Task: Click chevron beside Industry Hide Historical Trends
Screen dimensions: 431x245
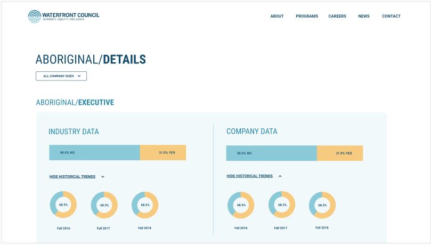Action: pyautogui.click(x=103, y=176)
